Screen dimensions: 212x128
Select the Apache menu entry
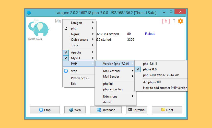click(79, 52)
